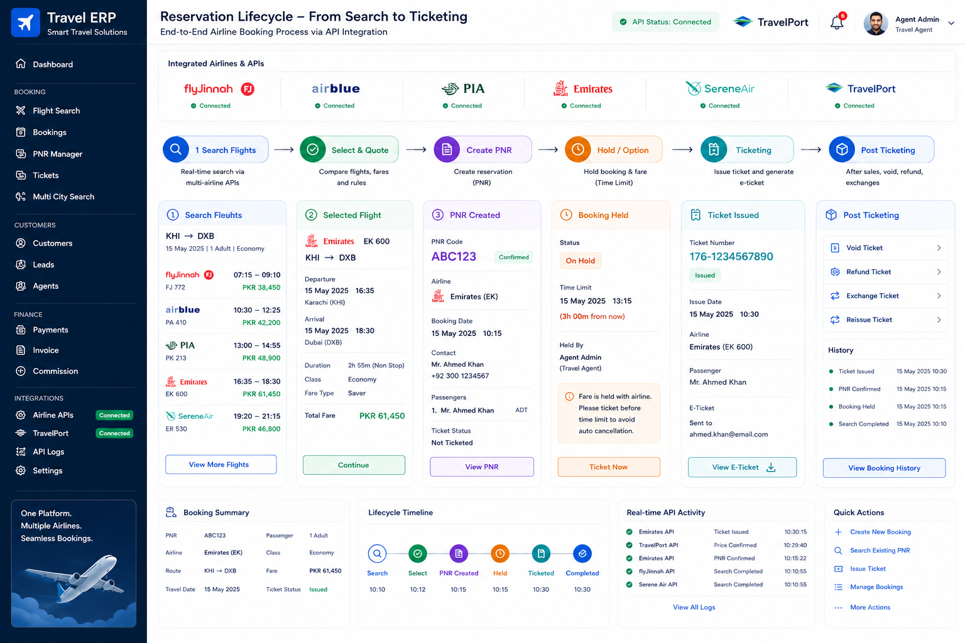
Task: Click the download icon on View E-Ticket
Action: (x=771, y=467)
